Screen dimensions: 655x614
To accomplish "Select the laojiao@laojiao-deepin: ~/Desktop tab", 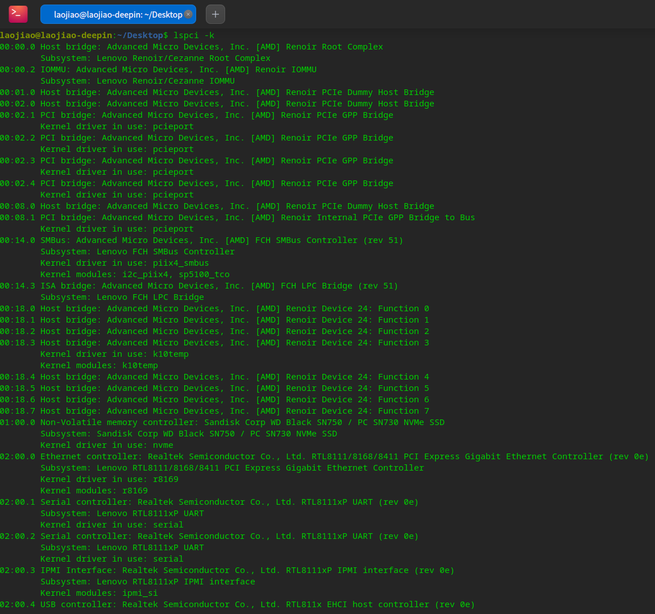I will [118, 14].
